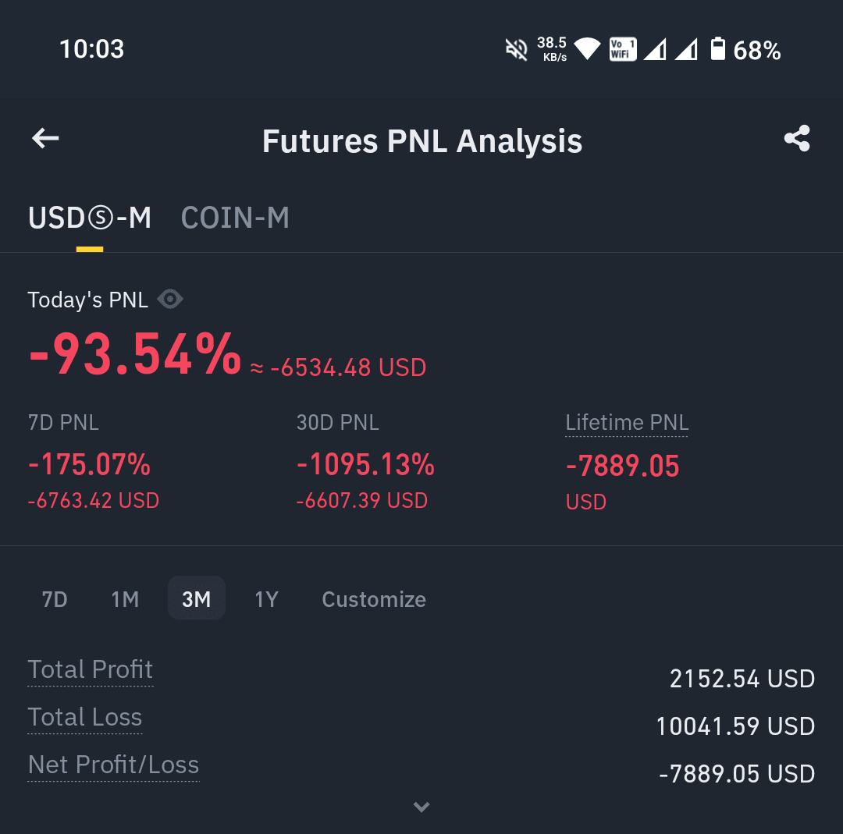Tap the VoWiFi status indicator
Image resolution: width=843 pixels, height=834 pixels.
coord(623,49)
